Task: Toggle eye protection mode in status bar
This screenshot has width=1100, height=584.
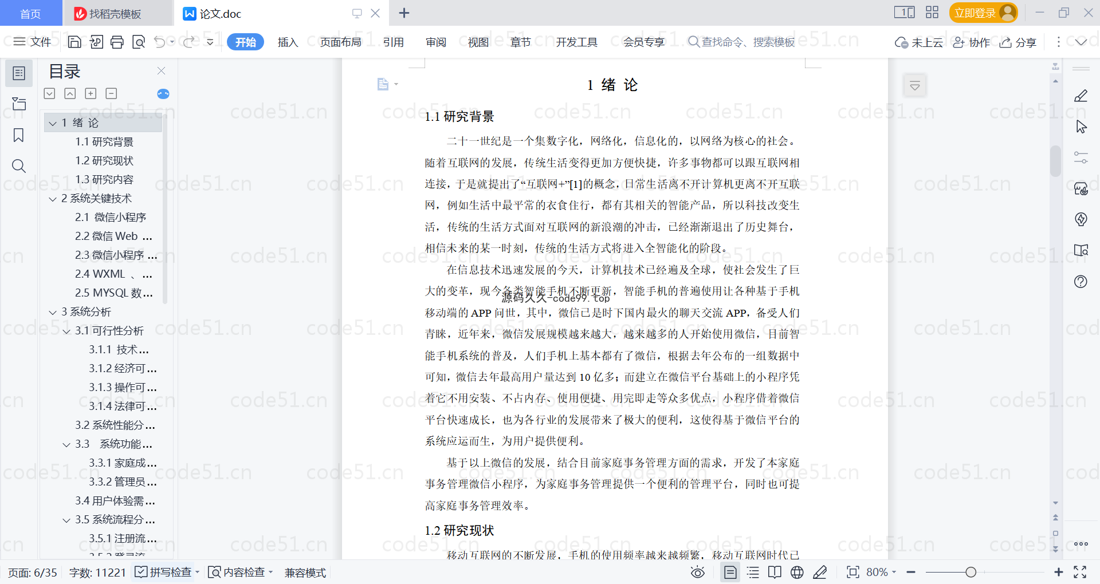Action: 697,572
